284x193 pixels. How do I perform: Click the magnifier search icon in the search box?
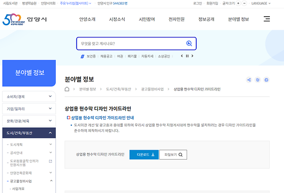click(189, 43)
